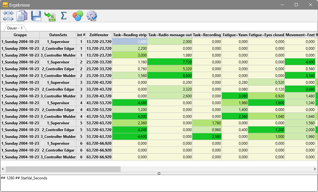The height and width of the screenshot is (192, 318).
Task: Select the 63,720-66,920 cell in Supervisor row
Action: [99, 143]
